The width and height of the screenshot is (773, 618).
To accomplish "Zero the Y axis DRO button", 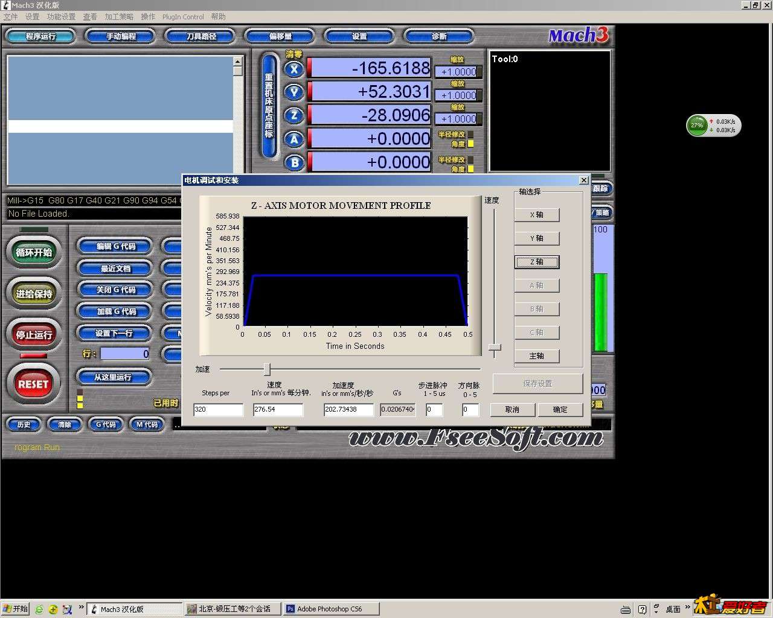I will click(x=294, y=92).
